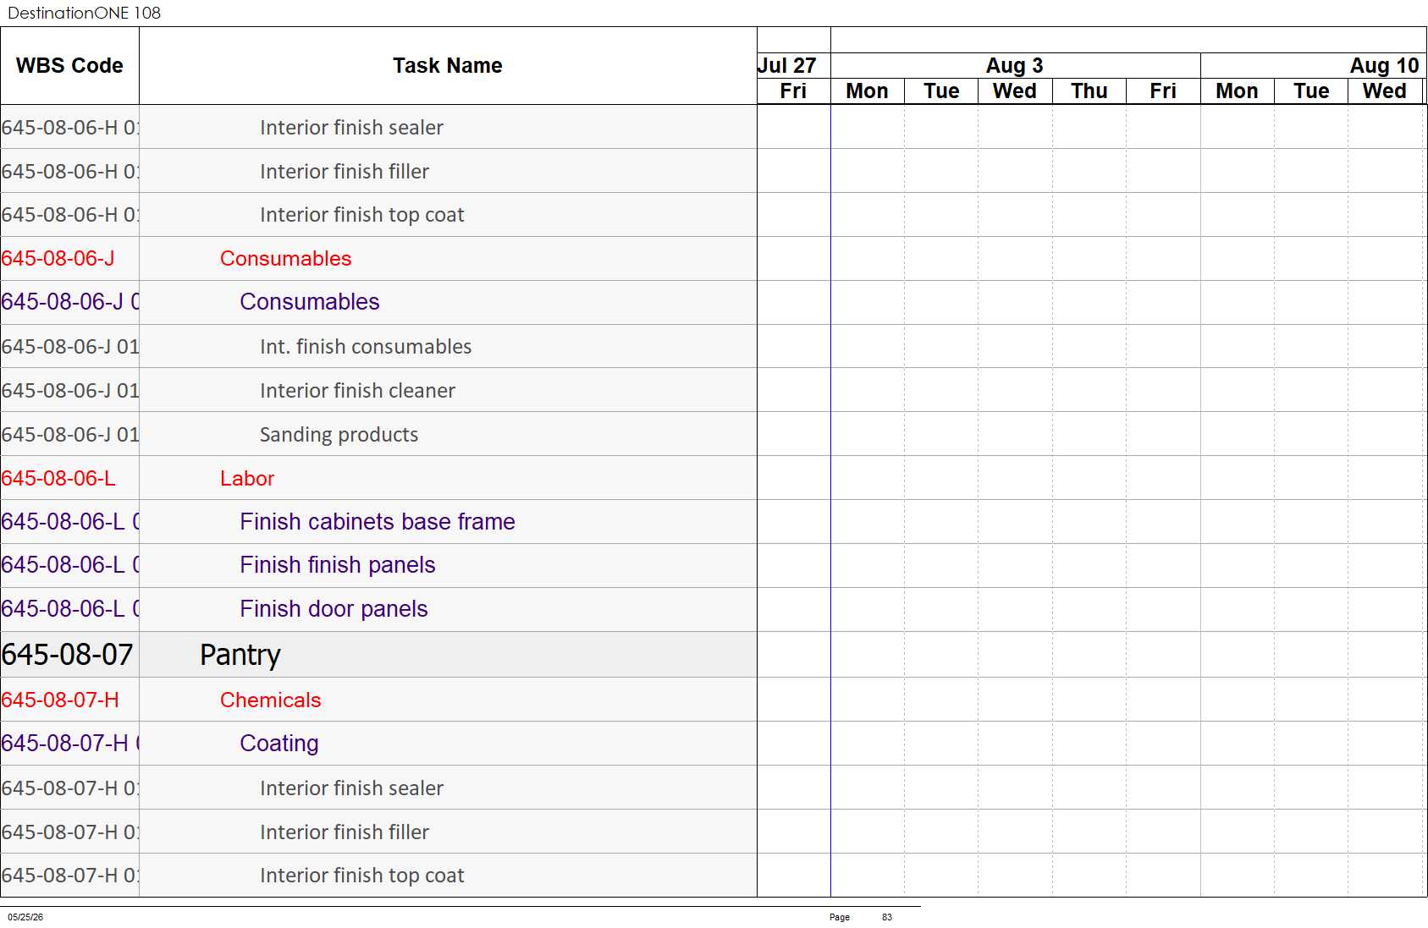This screenshot has height=928, width=1428.
Task: Select the red Consumables task 645-08-06-J
Action: tap(285, 259)
